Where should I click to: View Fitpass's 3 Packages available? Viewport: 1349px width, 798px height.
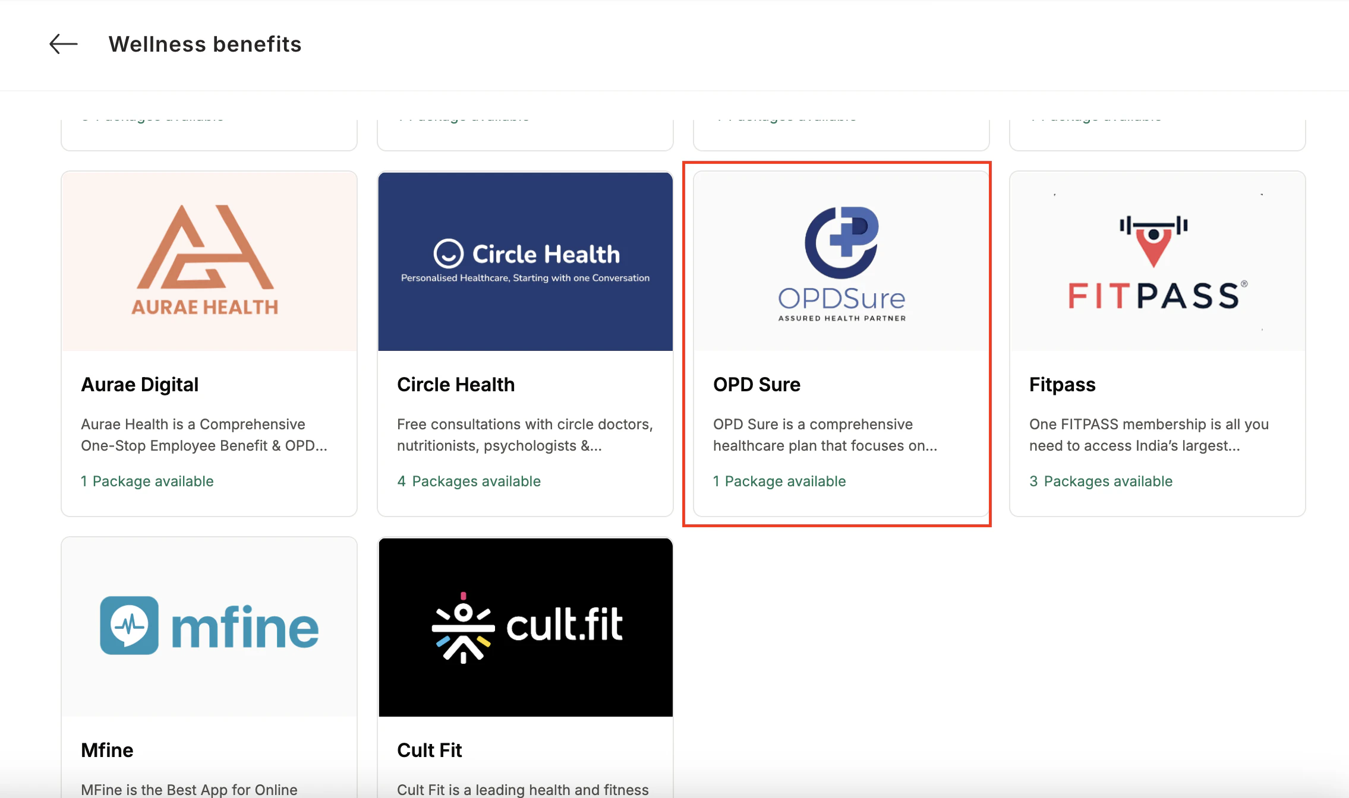point(1101,481)
